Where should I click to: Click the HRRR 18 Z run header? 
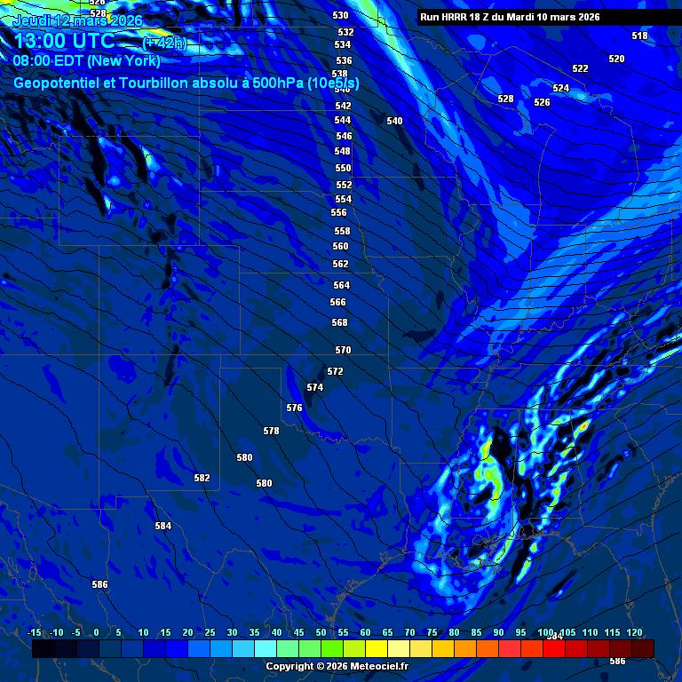(510, 17)
